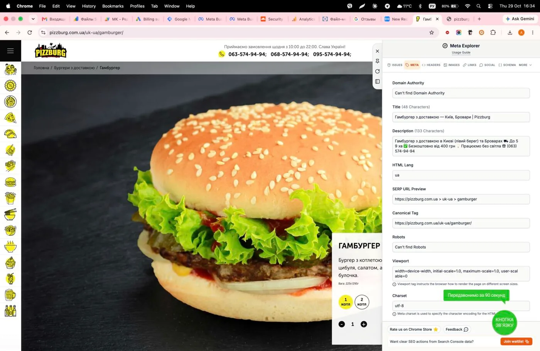
Task: Go to Бургери з доставкою breadcrumb
Action: point(74,68)
